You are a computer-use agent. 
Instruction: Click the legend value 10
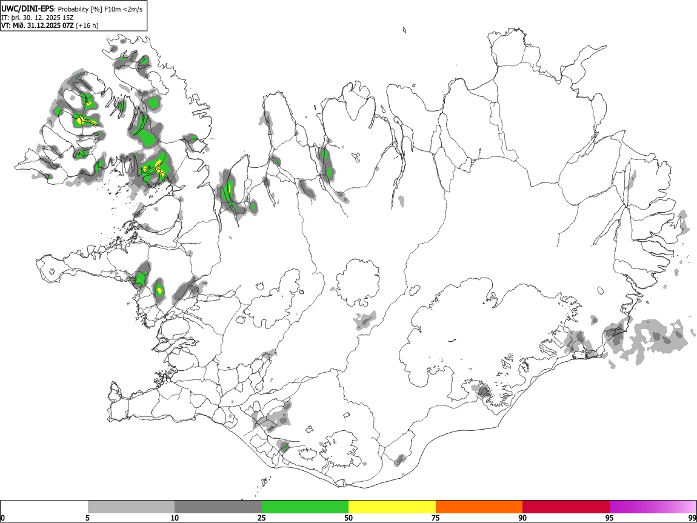pyautogui.click(x=175, y=518)
